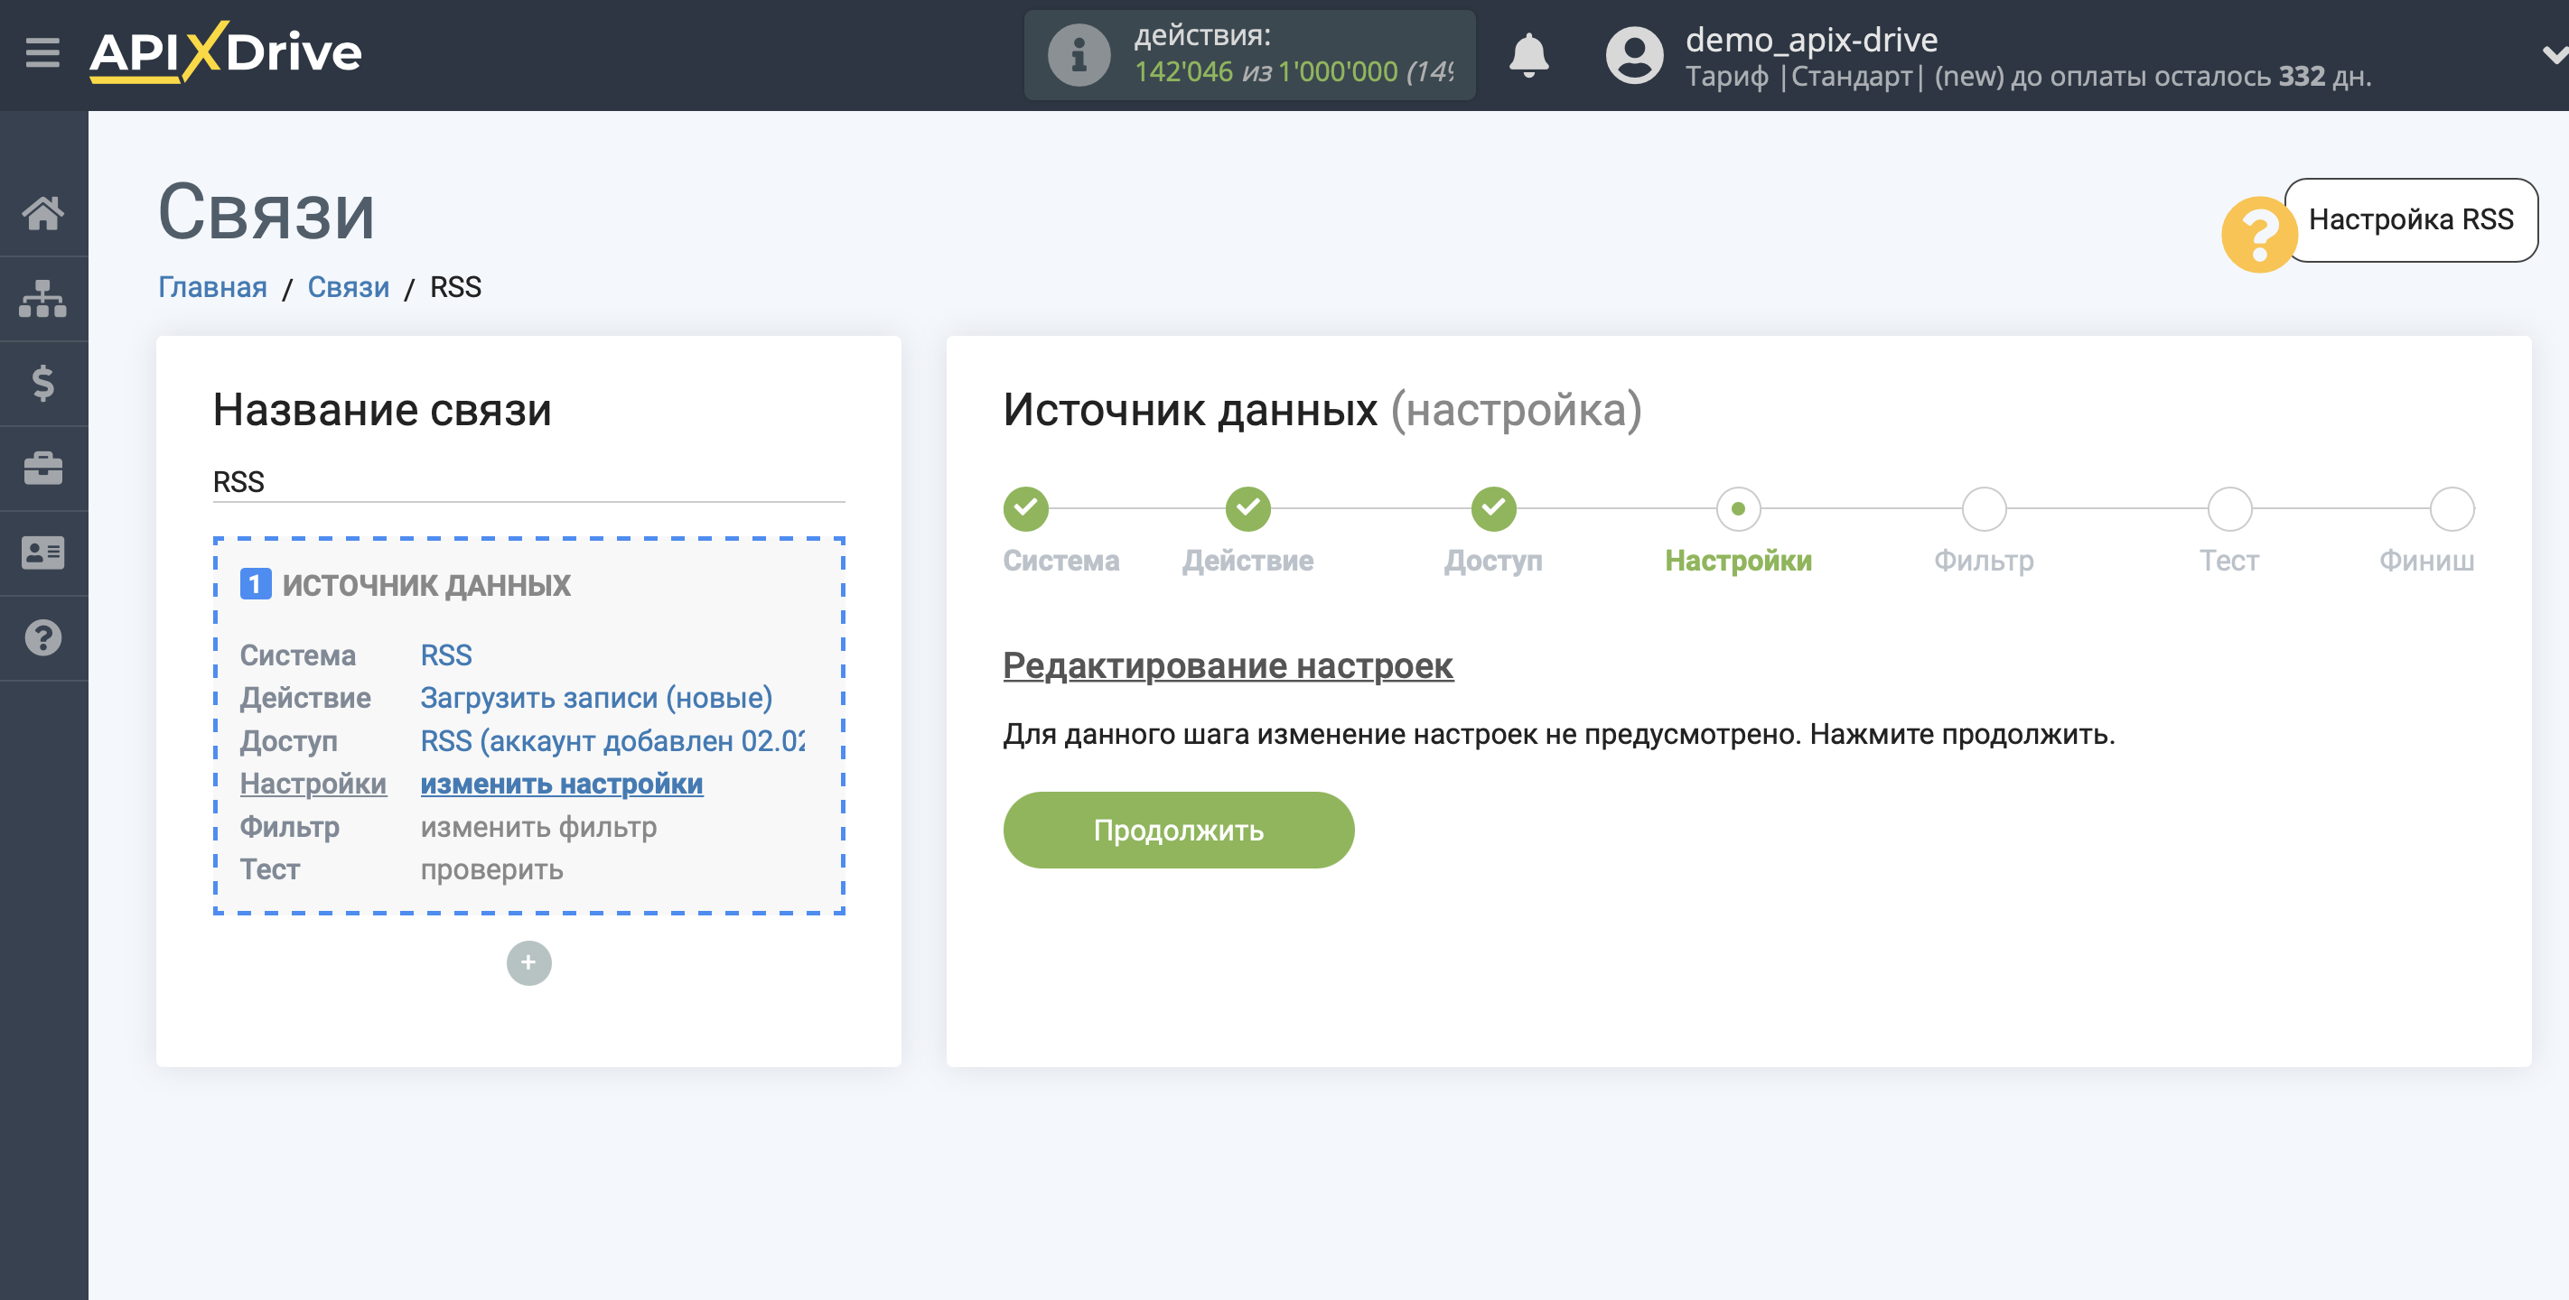
Task: Select the Фильтр step circle
Action: pos(1984,509)
